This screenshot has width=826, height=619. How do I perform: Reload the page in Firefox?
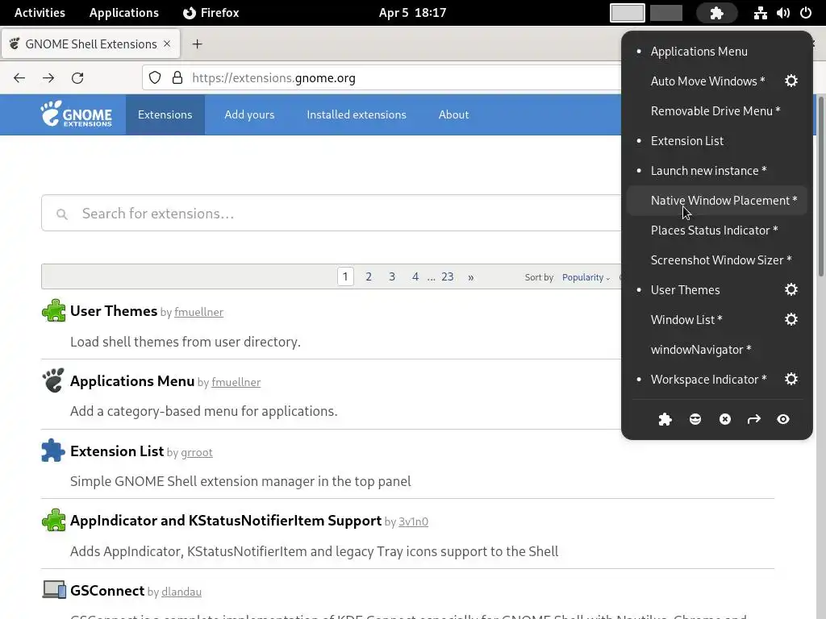[77, 78]
